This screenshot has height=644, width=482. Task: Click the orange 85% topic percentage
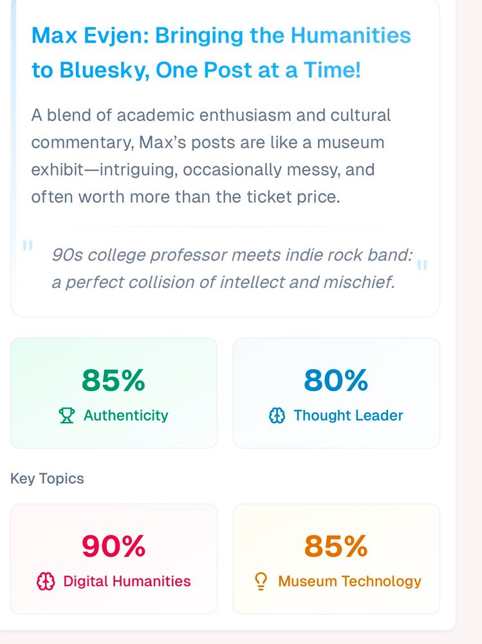click(336, 547)
